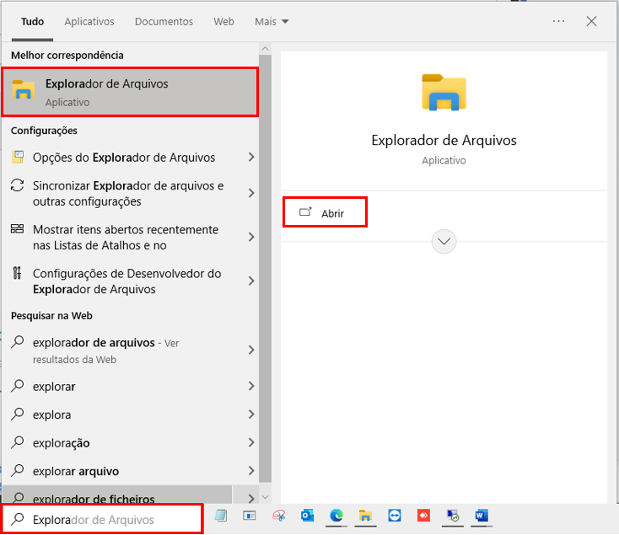Open AnyDesk red taskbar icon

click(x=423, y=516)
